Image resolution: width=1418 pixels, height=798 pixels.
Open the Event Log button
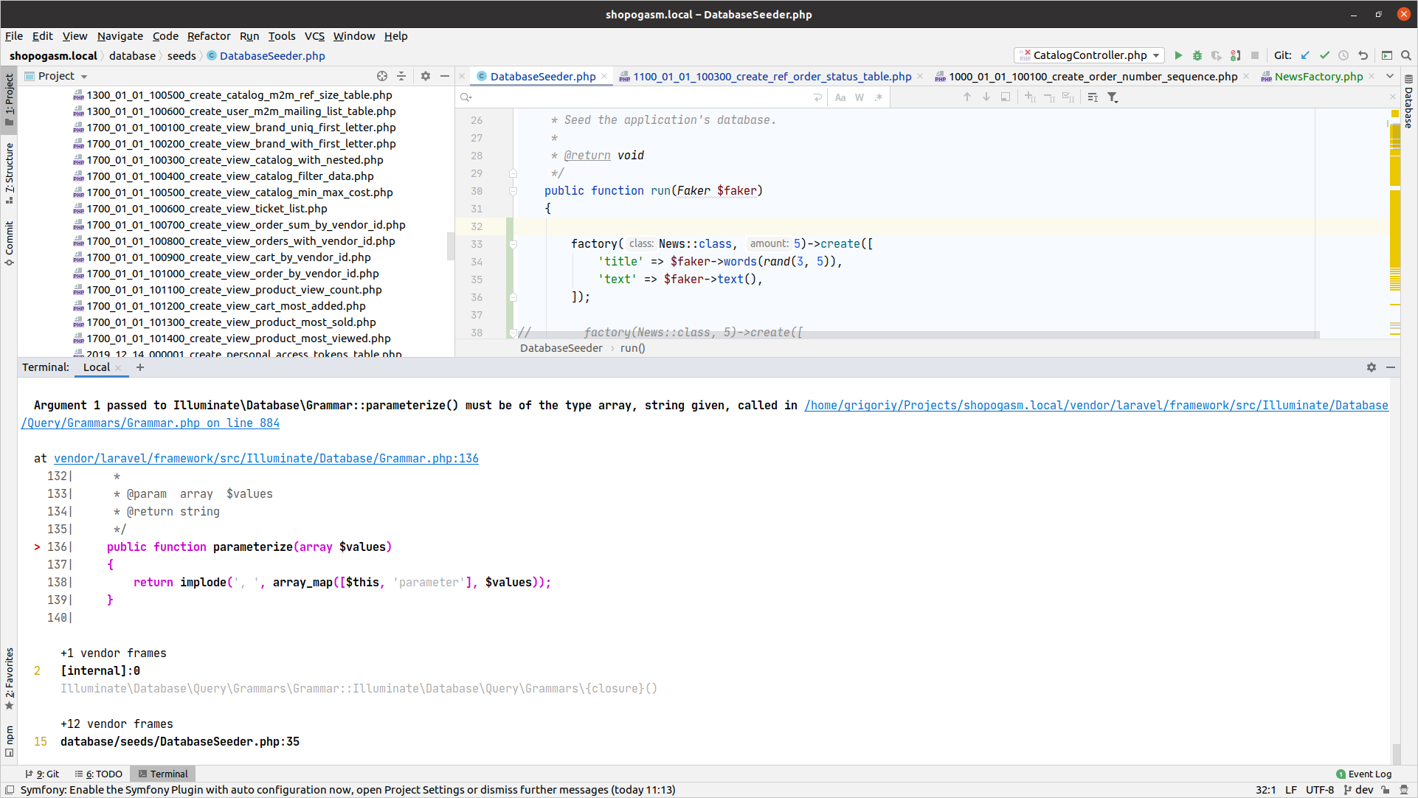pyautogui.click(x=1364, y=774)
